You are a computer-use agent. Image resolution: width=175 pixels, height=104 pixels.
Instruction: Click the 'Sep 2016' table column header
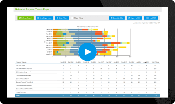63,62
